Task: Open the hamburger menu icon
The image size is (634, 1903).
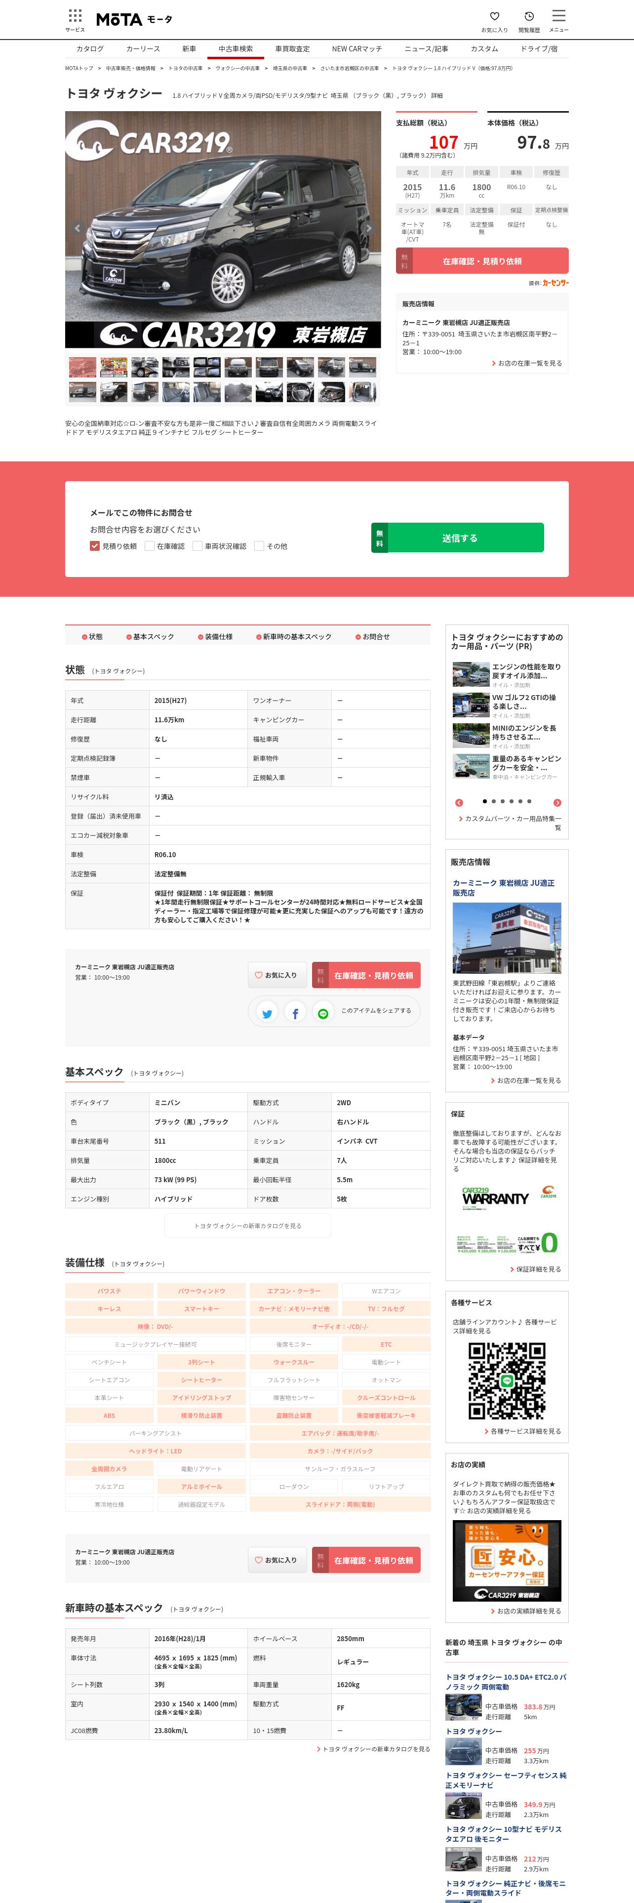Action: click(x=559, y=15)
